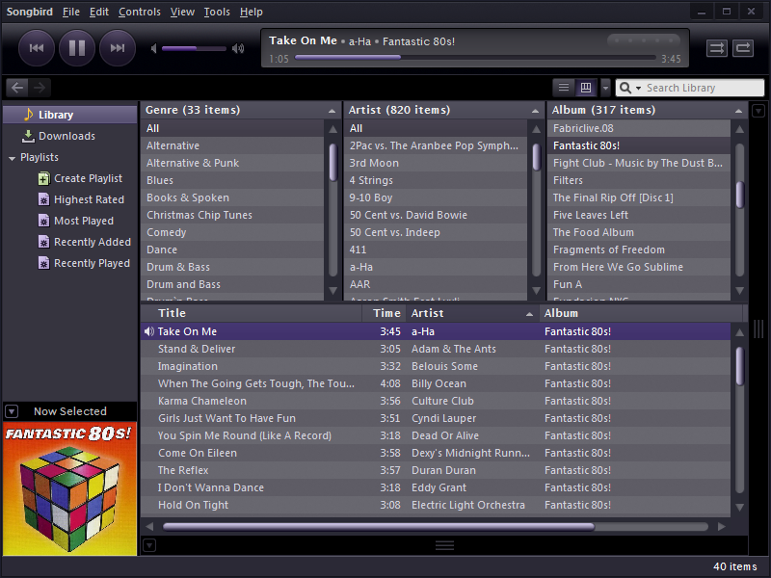Image resolution: width=771 pixels, height=578 pixels.
Task: Open the Highest Rated smart playlist
Action: (x=89, y=199)
